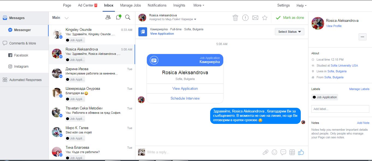Send a thumbs-up like
Image resolution: width=372 pixels, height=161 pixels.
[x=301, y=152]
